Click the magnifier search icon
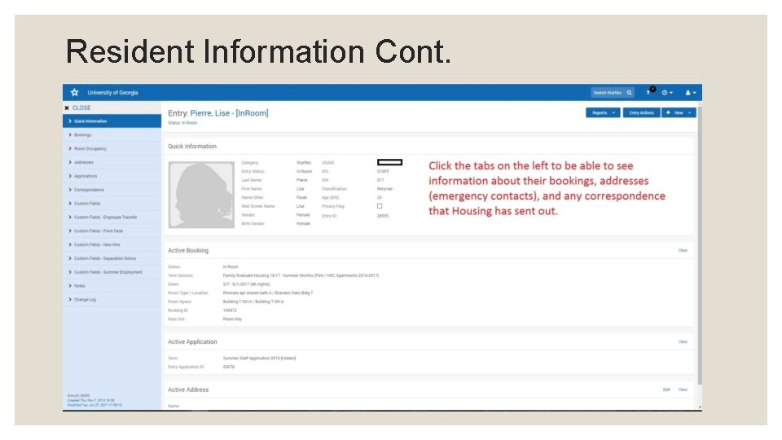Screen dimensions: 782x440 tap(630, 93)
